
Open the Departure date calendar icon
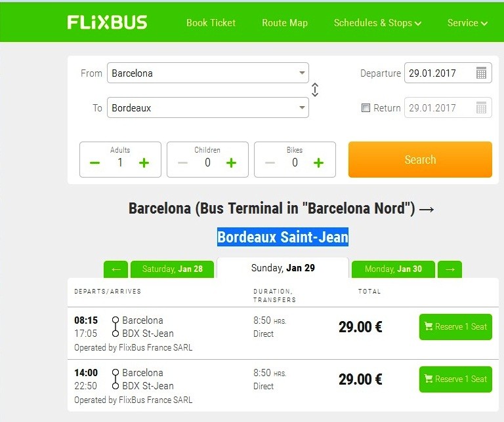pos(481,73)
